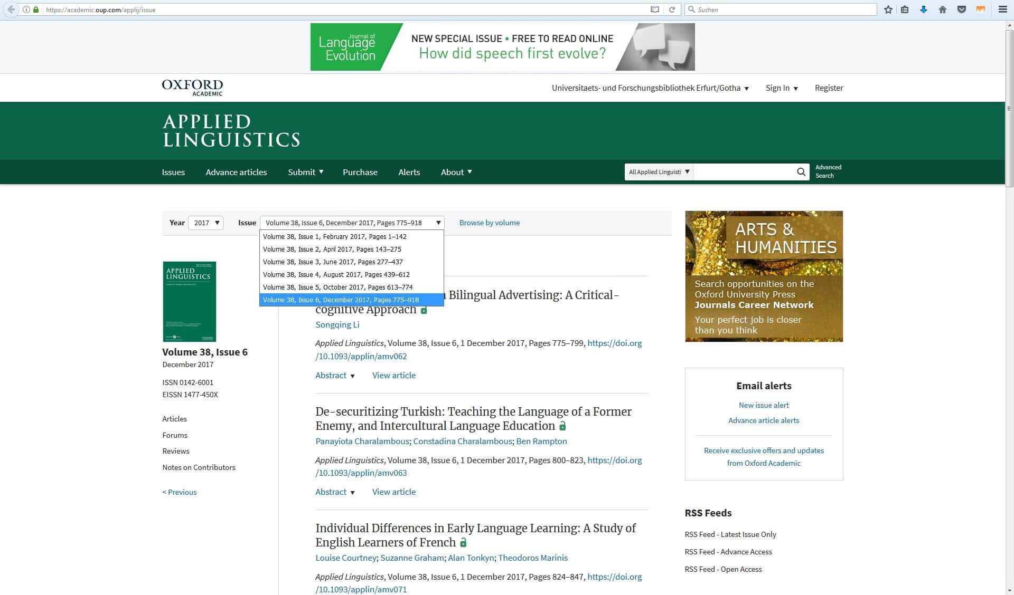The height and width of the screenshot is (595, 1014).
Task: Expand Abstract for the Songqing Li article
Action: pos(335,375)
